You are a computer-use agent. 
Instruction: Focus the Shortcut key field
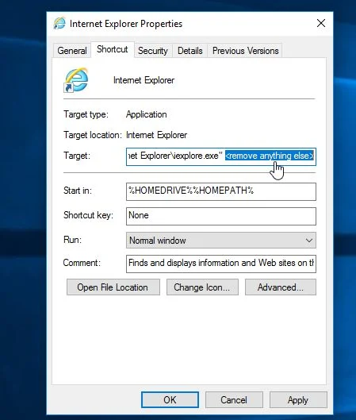221,216
